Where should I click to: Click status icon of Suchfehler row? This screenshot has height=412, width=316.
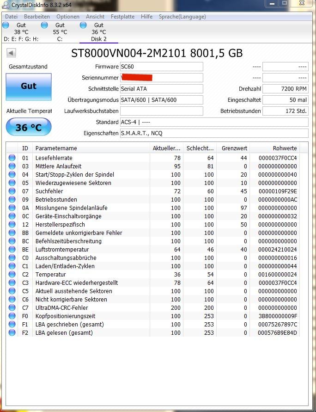12,191
